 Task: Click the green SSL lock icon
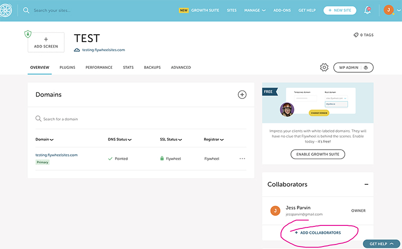[x=162, y=158]
